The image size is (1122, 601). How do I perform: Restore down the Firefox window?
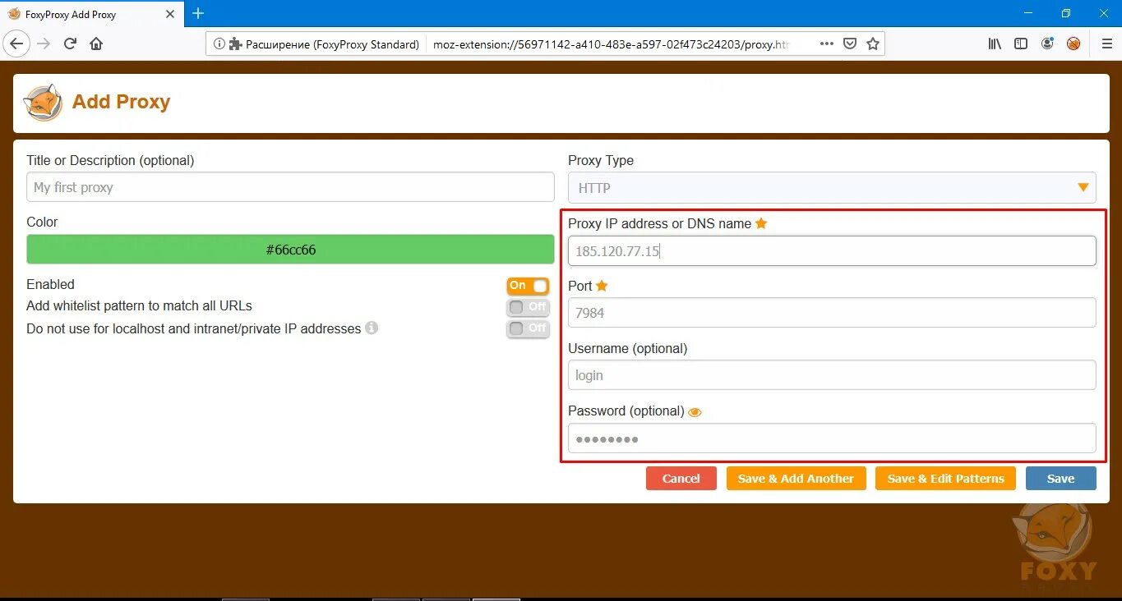tap(1066, 13)
